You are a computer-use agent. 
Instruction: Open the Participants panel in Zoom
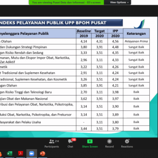52,144
